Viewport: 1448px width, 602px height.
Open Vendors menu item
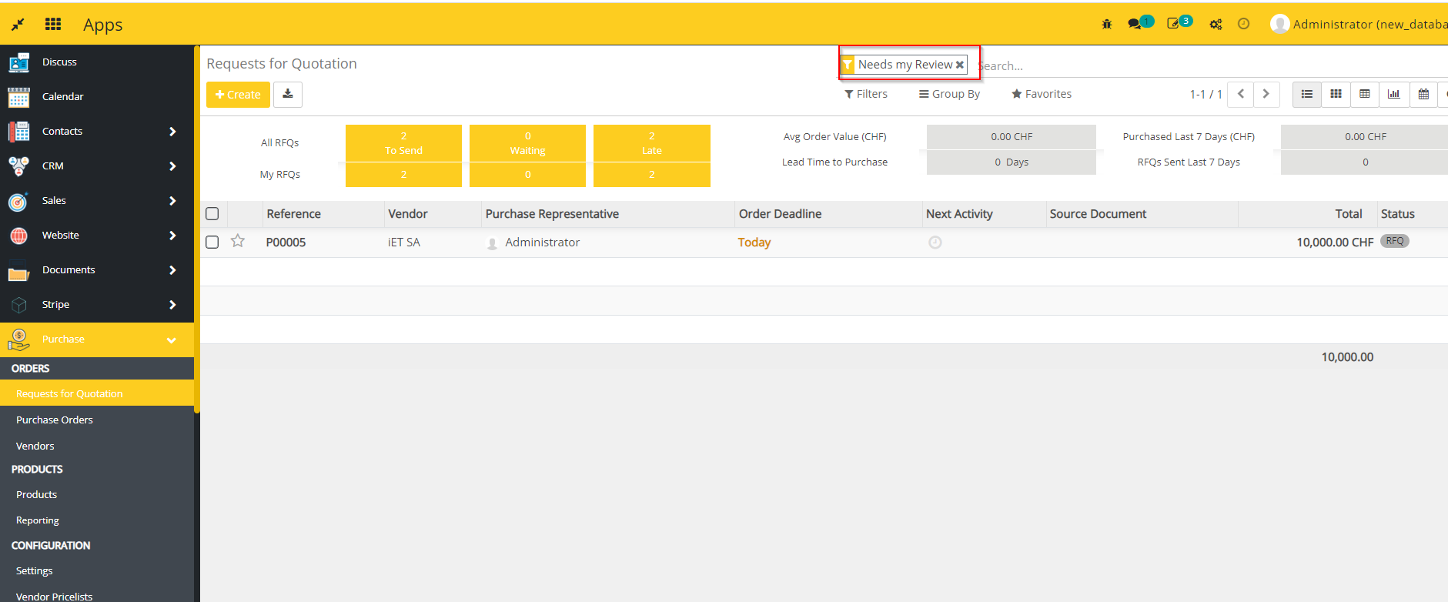(x=35, y=446)
